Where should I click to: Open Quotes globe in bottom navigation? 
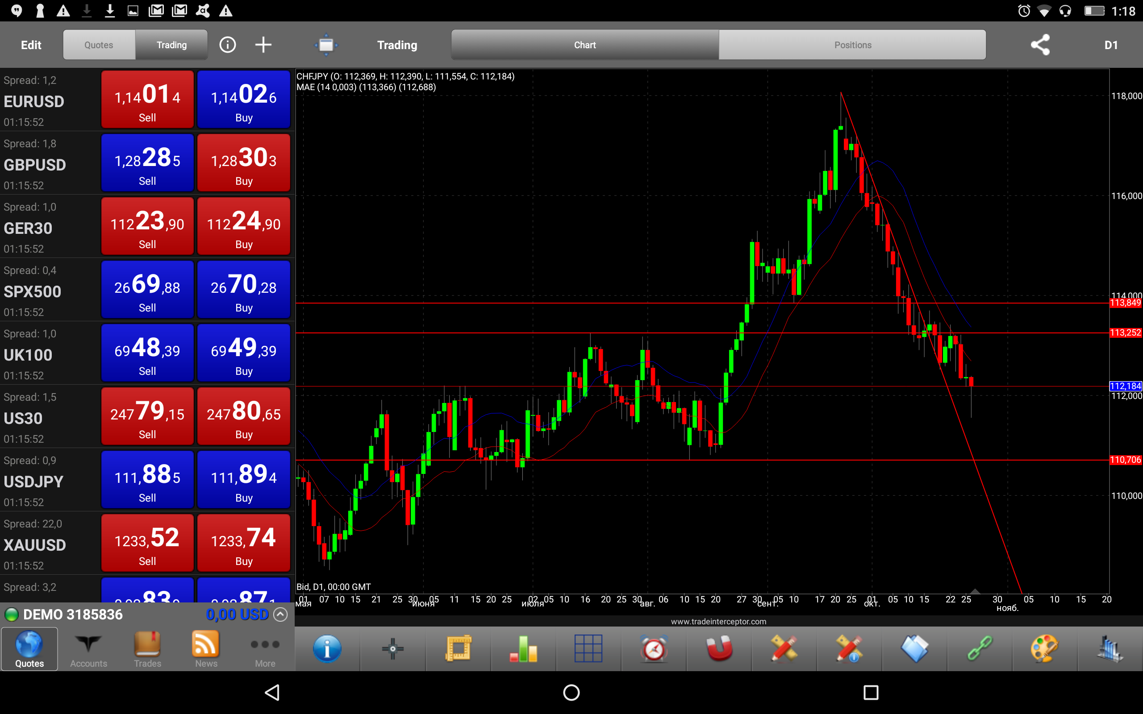(x=29, y=649)
